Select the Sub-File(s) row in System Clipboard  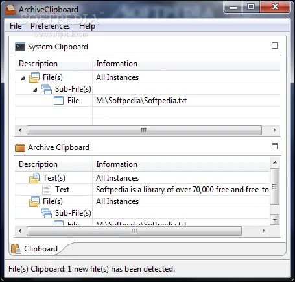[x=147, y=89]
